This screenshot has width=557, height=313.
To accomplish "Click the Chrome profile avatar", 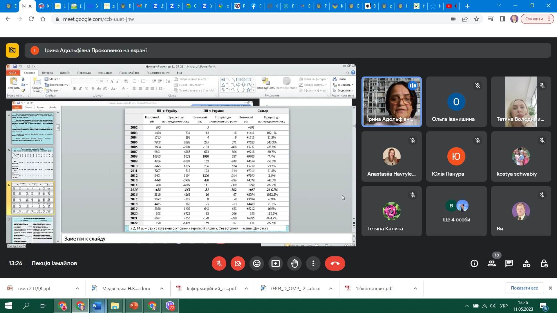I will click(514, 19).
